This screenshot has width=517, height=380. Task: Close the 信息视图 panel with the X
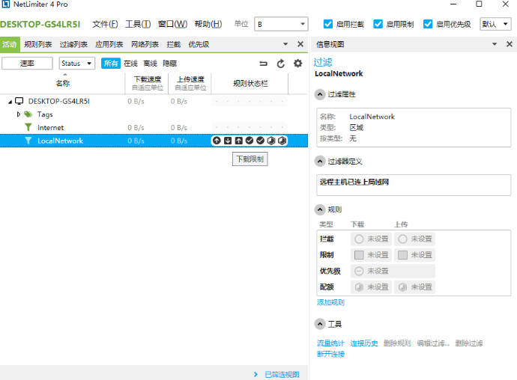pos(510,44)
